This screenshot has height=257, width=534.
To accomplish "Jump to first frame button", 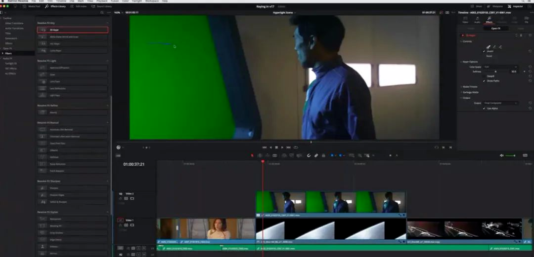I will click(x=264, y=147).
